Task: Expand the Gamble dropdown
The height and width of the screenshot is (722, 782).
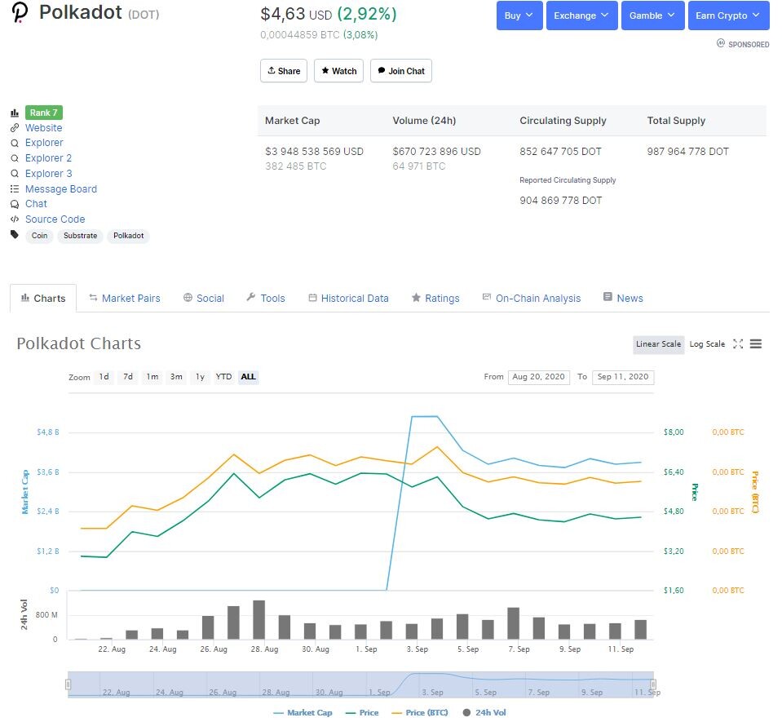Action: [652, 16]
